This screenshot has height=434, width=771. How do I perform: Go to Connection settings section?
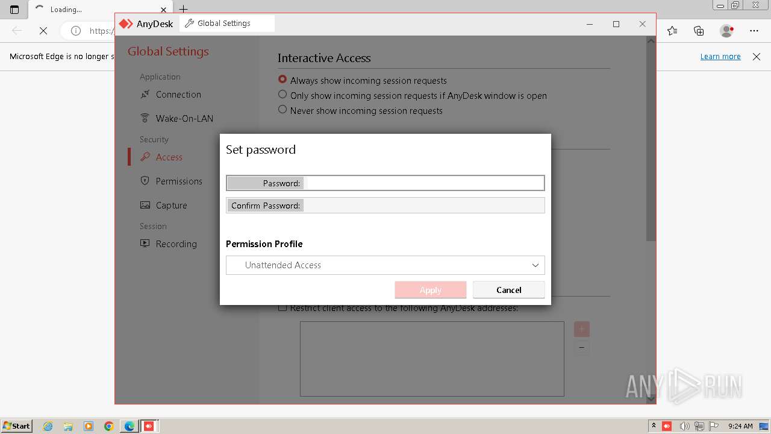point(178,95)
